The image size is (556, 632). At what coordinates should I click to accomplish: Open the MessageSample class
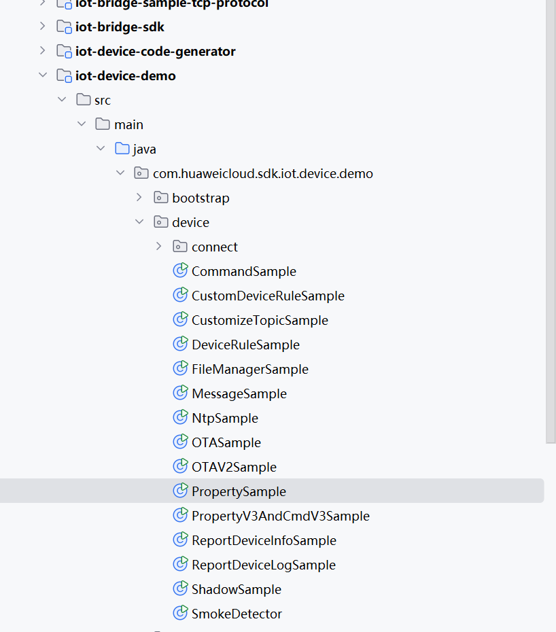pyautogui.click(x=239, y=393)
